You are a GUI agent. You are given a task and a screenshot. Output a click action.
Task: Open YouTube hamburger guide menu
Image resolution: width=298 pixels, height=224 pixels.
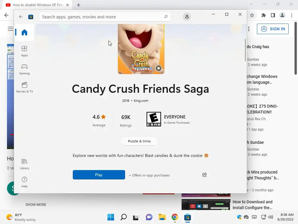pos(10,29)
